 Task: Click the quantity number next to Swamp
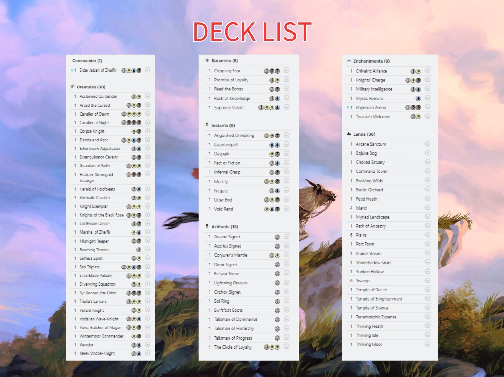[351, 281]
